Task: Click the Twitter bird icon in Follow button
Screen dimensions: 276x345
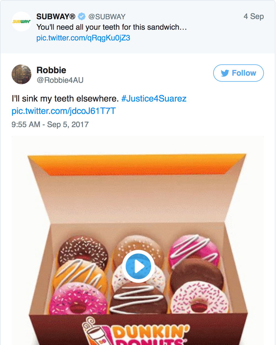Action: pyautogui.click(x=225, y=73)
